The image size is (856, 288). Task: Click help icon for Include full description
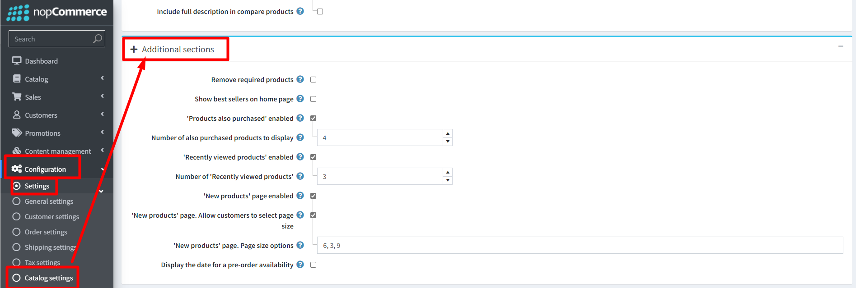tap(300, 11)
